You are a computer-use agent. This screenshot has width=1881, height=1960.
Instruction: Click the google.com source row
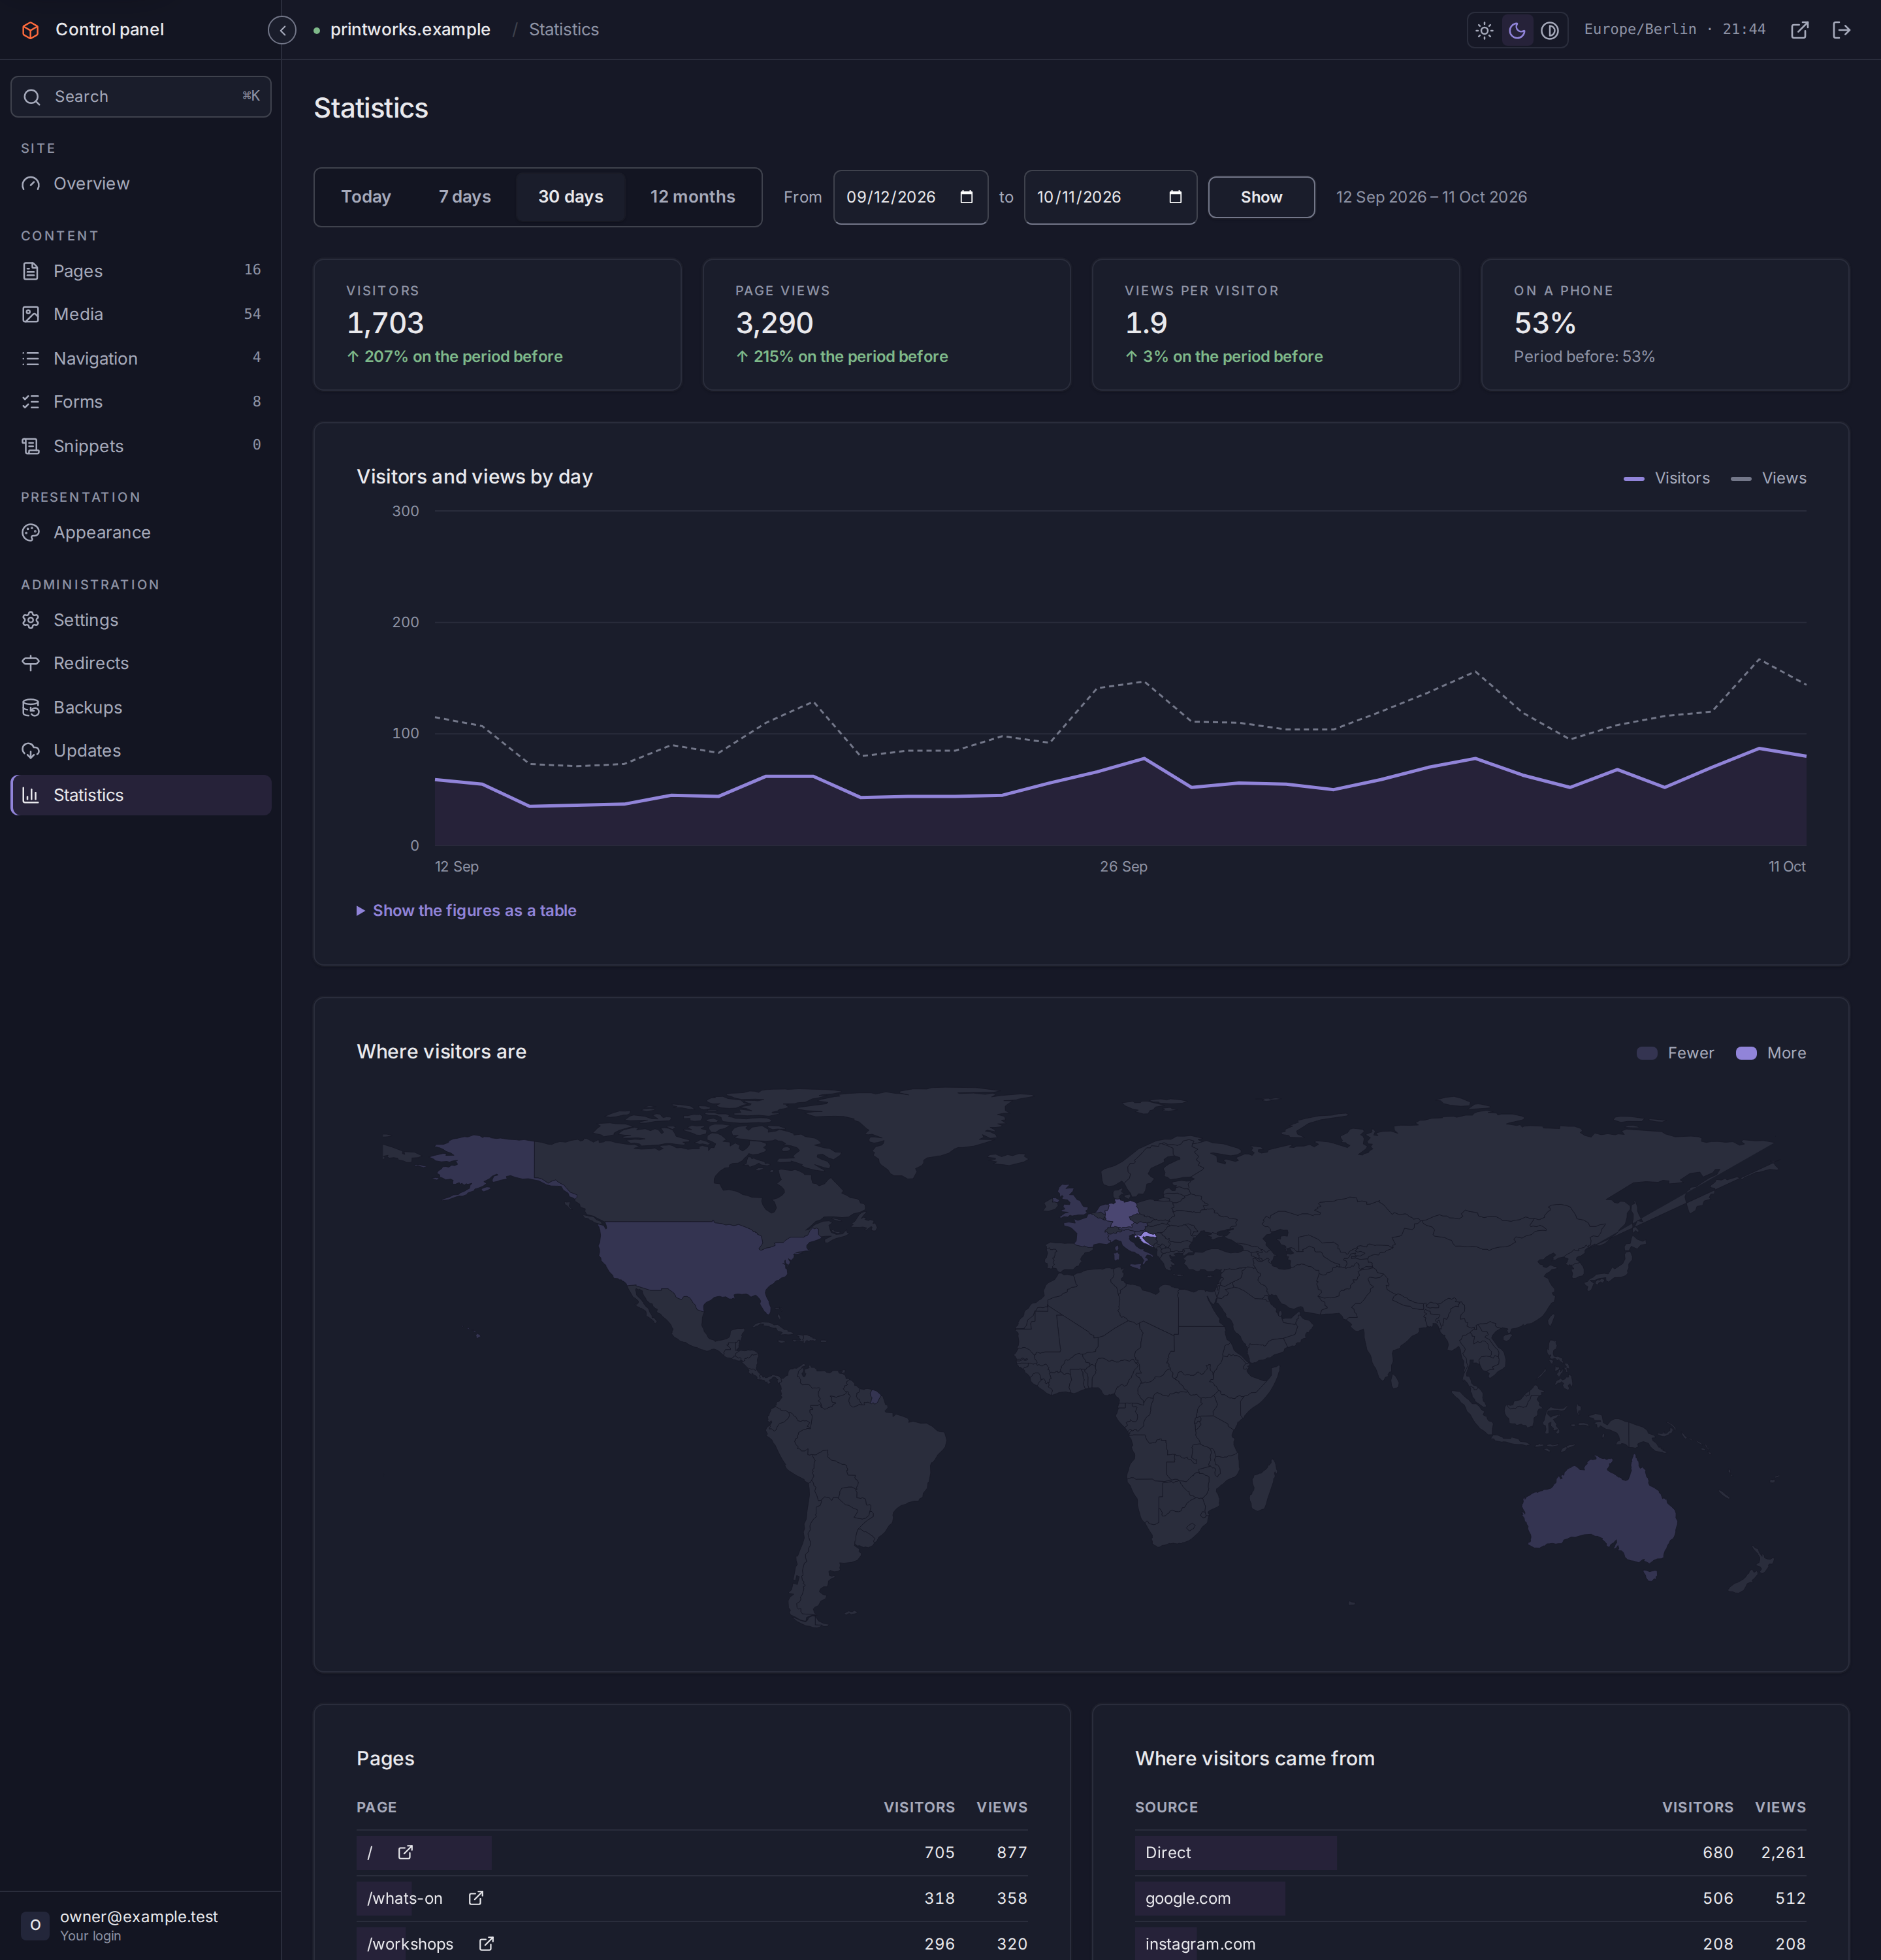click(x=1470, y=1898)
